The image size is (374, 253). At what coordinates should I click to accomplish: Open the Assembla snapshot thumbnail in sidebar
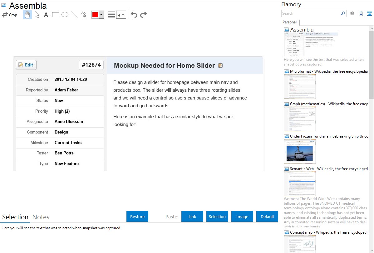(311, 44)
